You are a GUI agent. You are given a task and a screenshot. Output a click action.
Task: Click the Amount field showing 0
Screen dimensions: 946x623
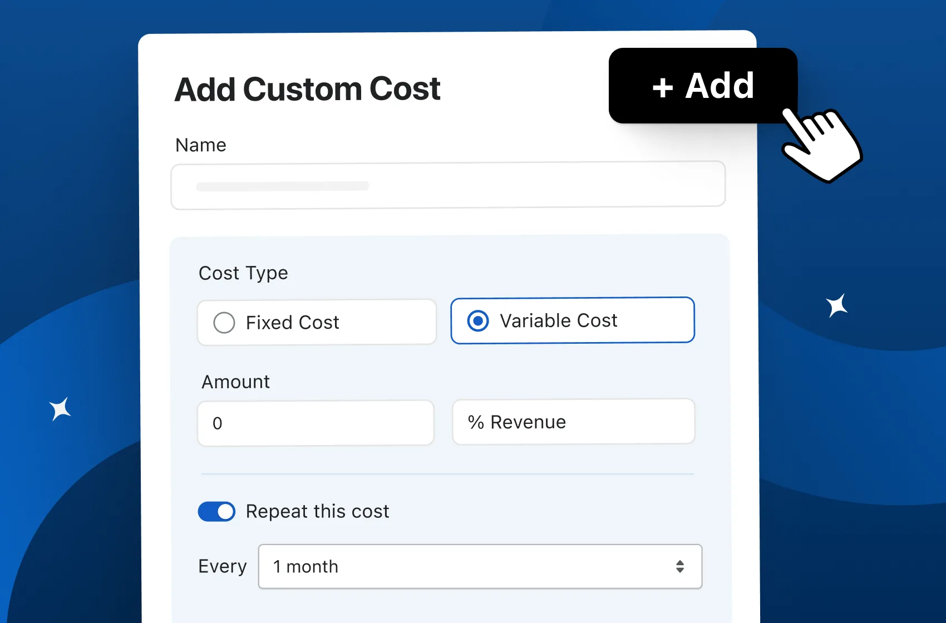pos(316,423)
